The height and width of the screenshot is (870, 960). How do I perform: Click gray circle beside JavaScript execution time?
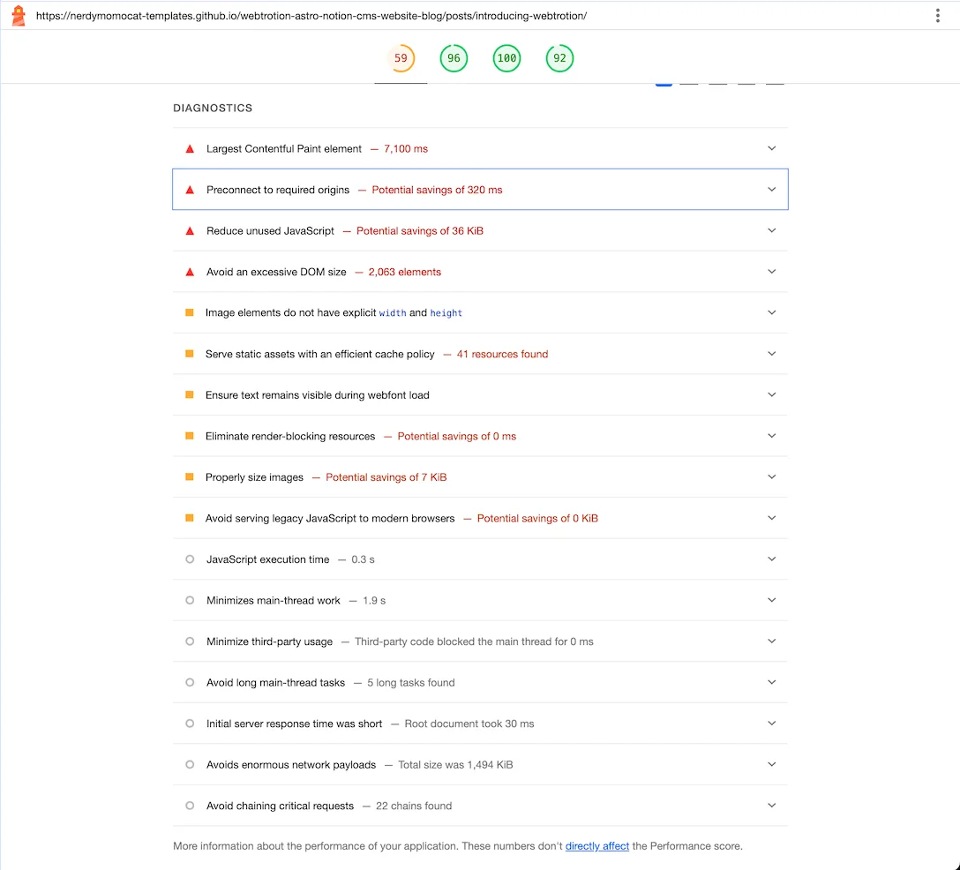(190, 559)
